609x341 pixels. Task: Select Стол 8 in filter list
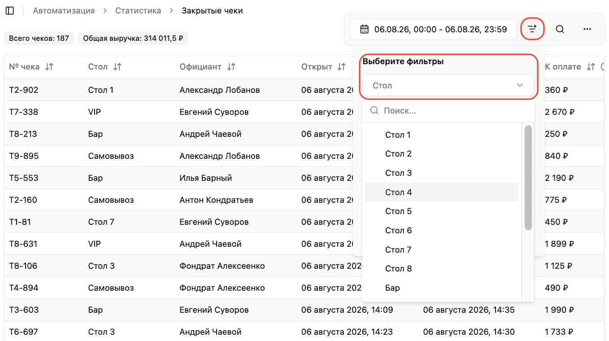point(442,269)
